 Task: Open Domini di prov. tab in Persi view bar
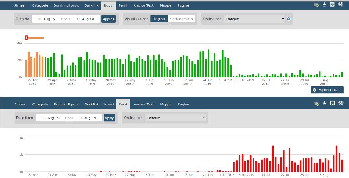pos(66,104)
